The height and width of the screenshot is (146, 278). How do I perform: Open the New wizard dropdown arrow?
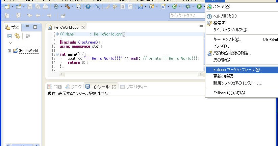coord(12,7)
